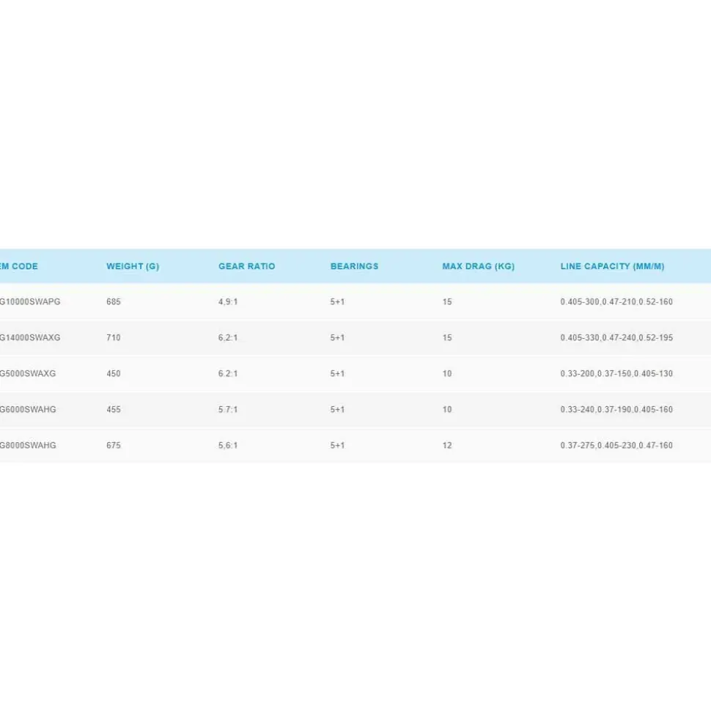Click the weight value 675
The height and width of the screenshot is (712, 711).
[x=114, y=445]
